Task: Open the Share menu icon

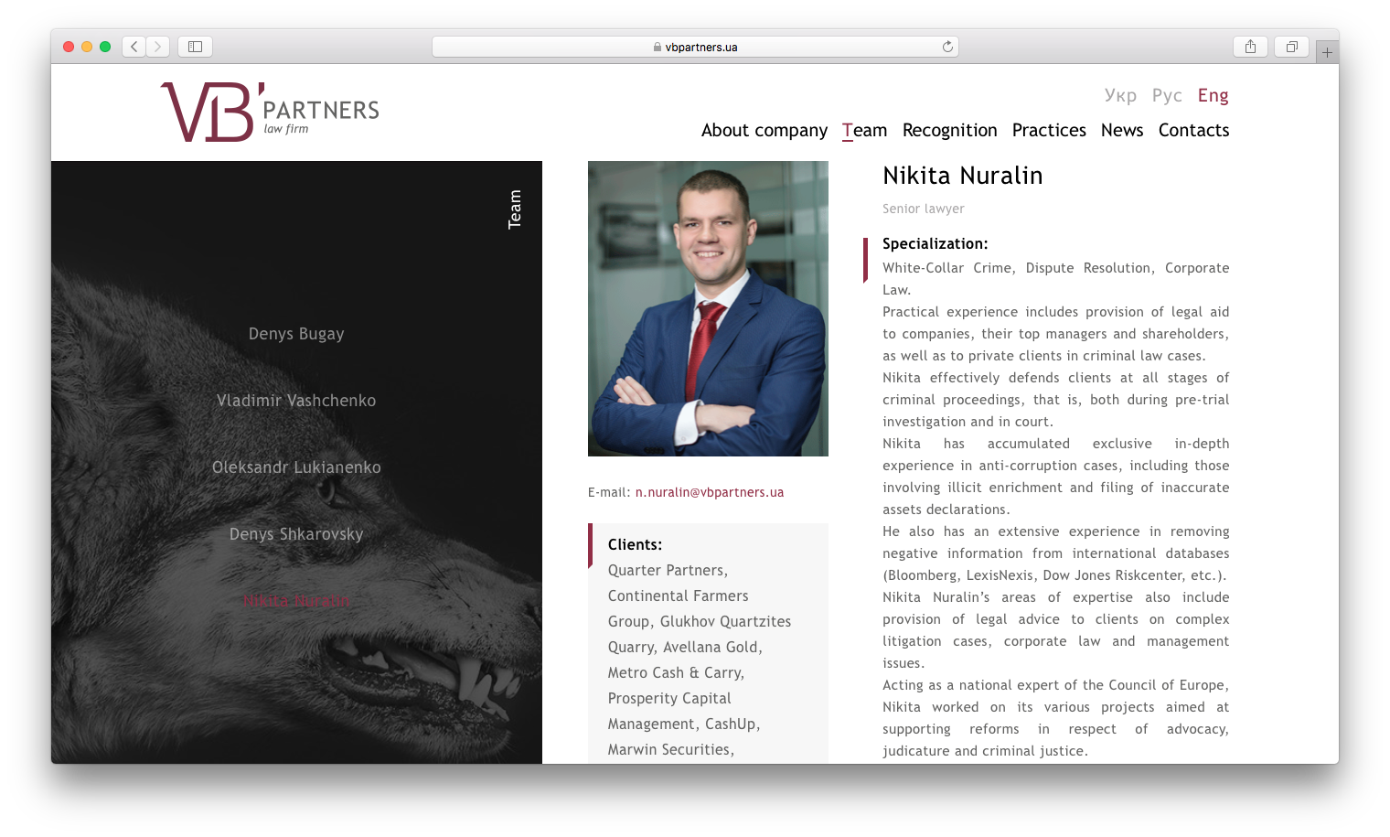Action: click(x=1250, y=47)
